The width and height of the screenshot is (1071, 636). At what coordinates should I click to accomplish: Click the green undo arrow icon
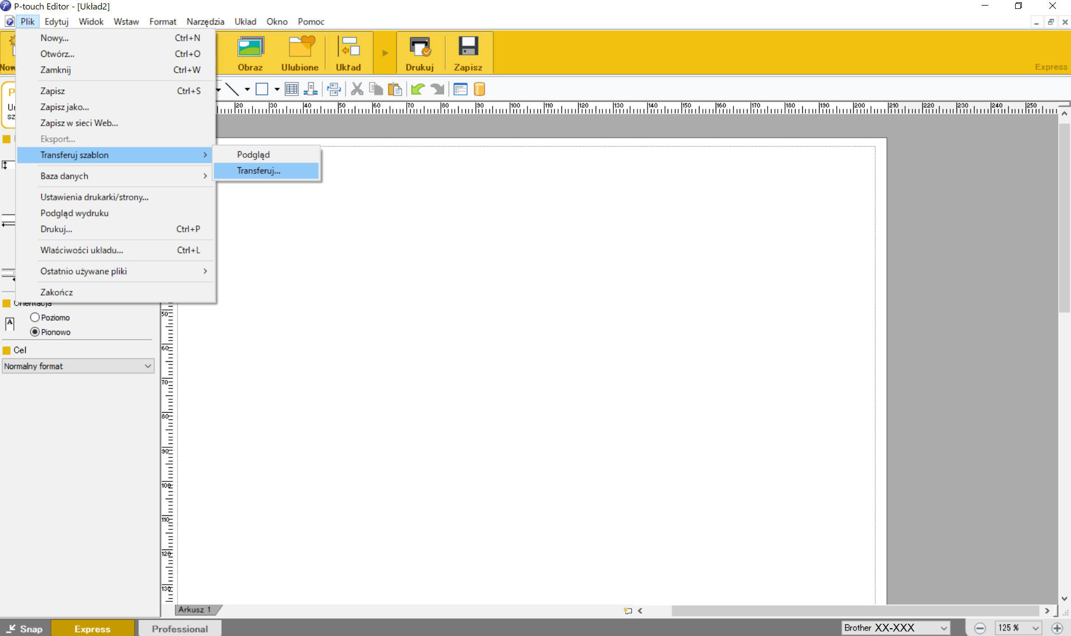coord(417,89)
